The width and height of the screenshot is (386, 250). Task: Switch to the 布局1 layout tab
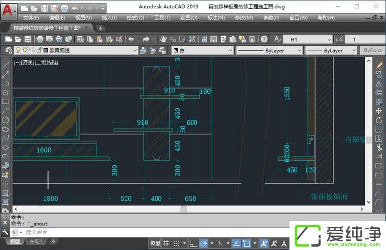pos(36,242)
